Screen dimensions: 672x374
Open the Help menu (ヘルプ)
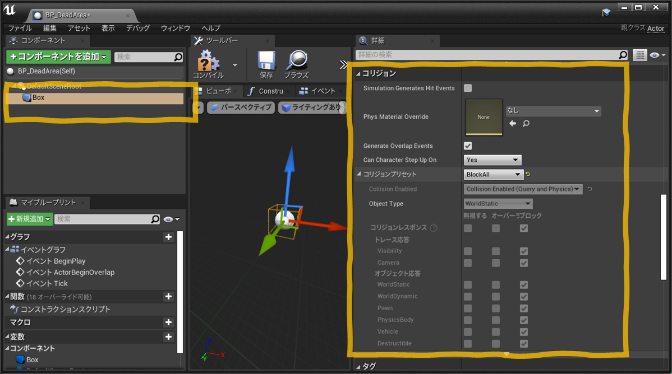click(x=211, y=28)
